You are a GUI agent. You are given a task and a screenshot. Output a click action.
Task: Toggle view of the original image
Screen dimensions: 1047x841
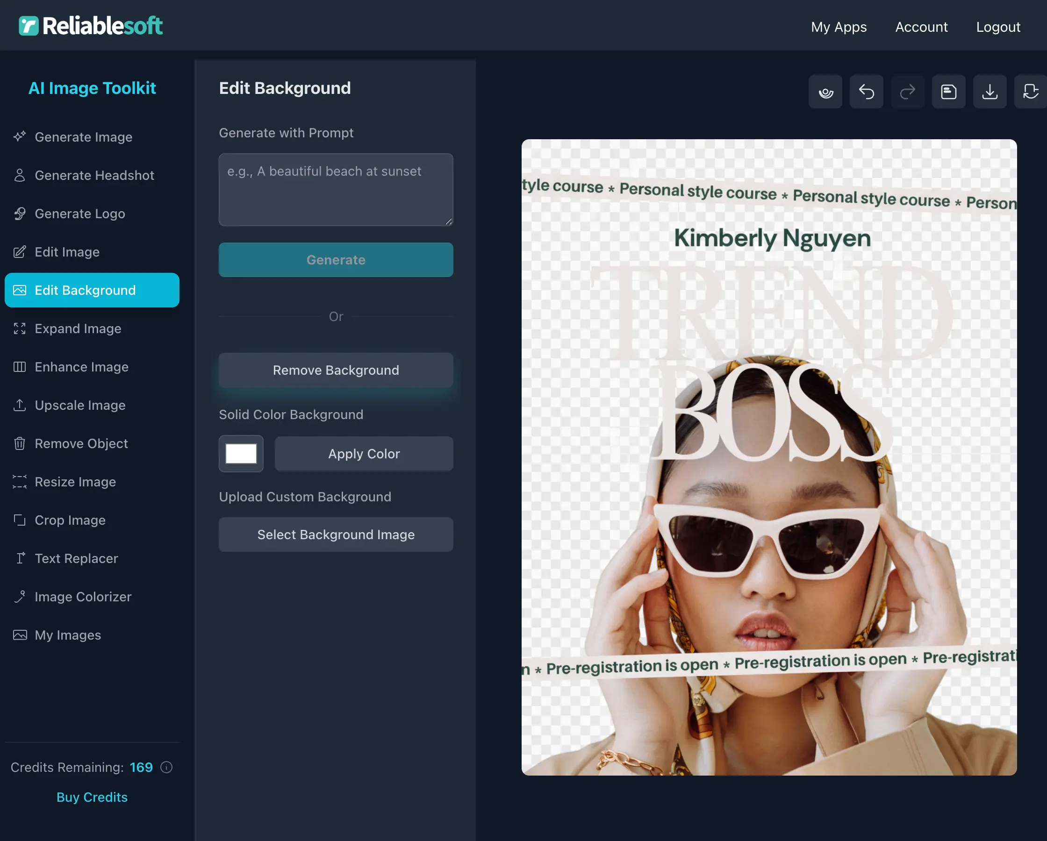(825, 92)
